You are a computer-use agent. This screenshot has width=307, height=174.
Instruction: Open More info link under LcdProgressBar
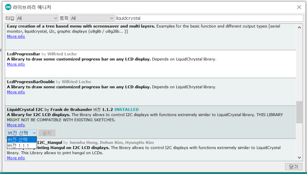point(16,64)
